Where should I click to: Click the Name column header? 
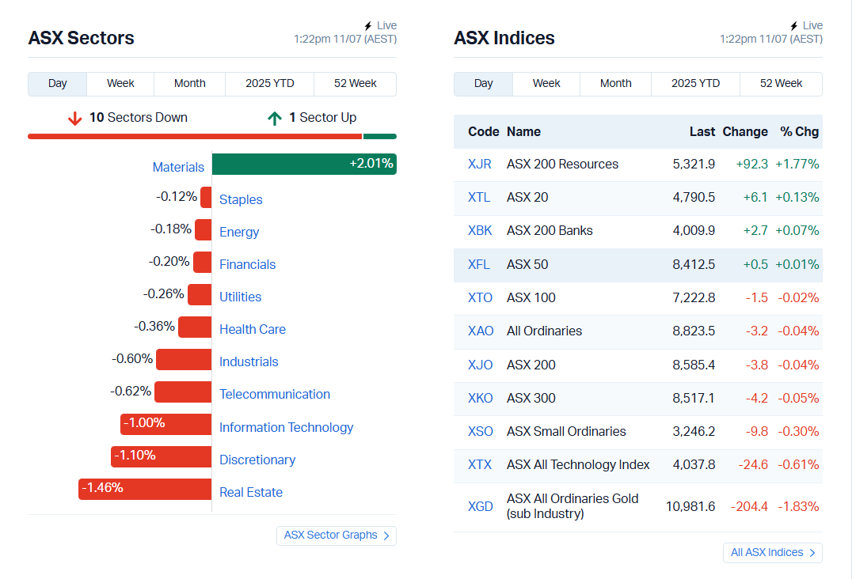(x=523, y=132)
